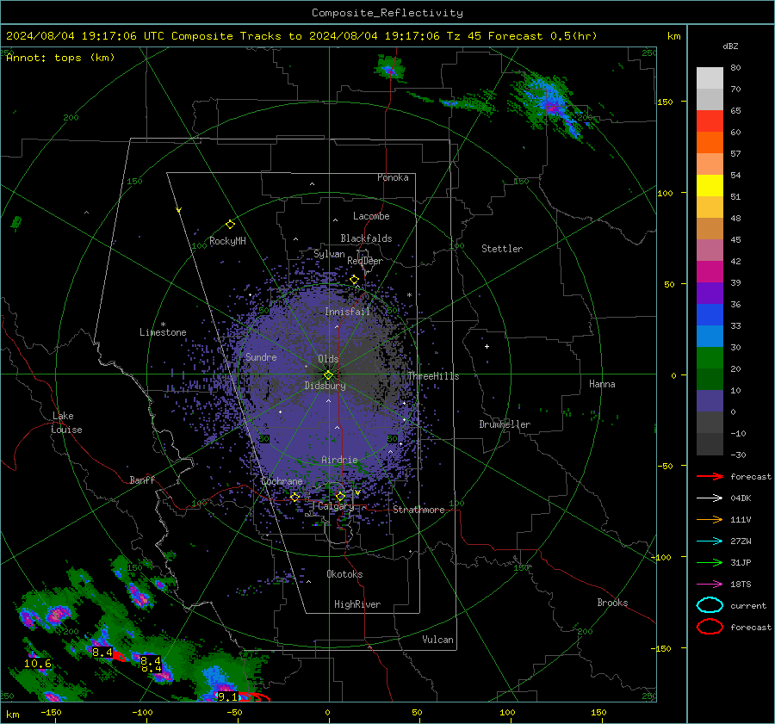Click the Composite_Reflectivity title

tap(387, 13)
